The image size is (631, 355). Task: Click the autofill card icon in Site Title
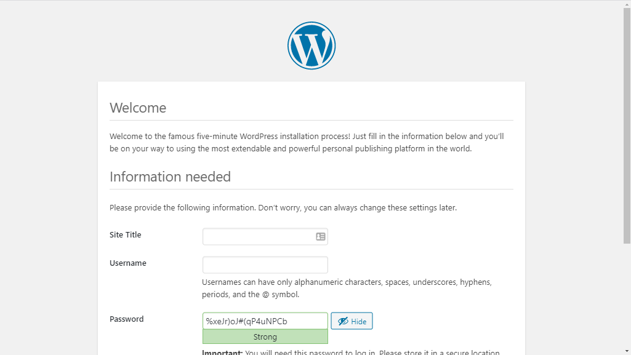[x=320, y=236]
